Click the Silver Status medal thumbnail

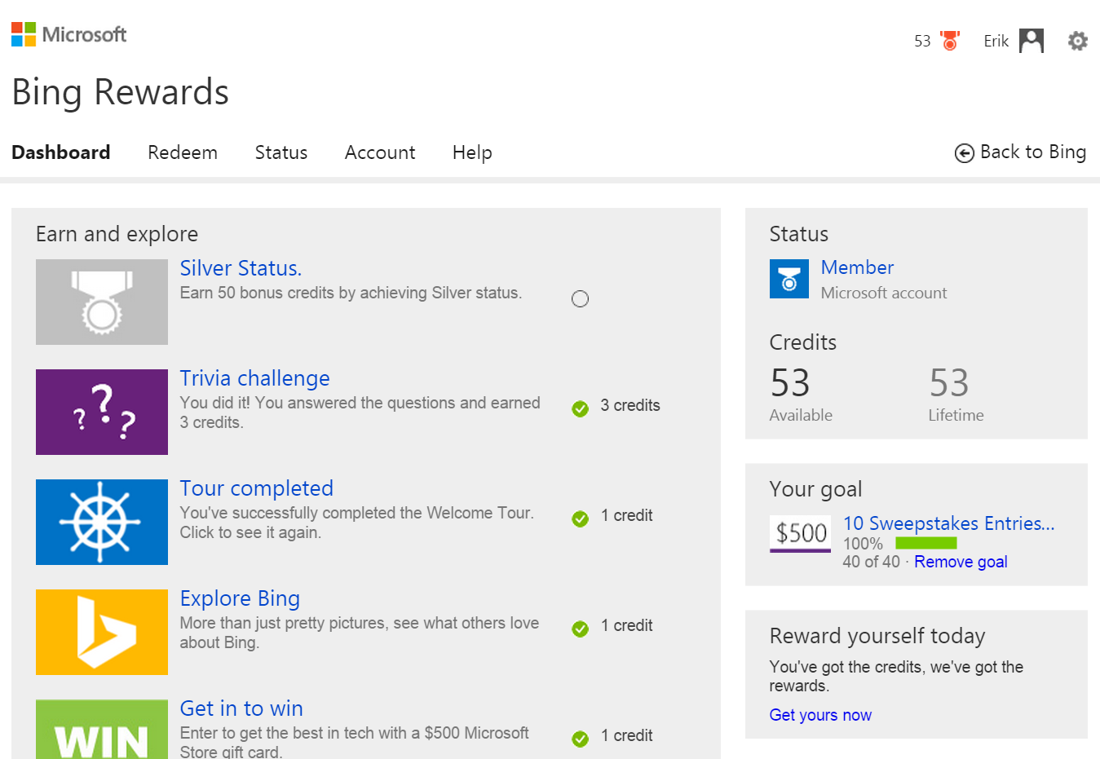(x=102, y=302)
